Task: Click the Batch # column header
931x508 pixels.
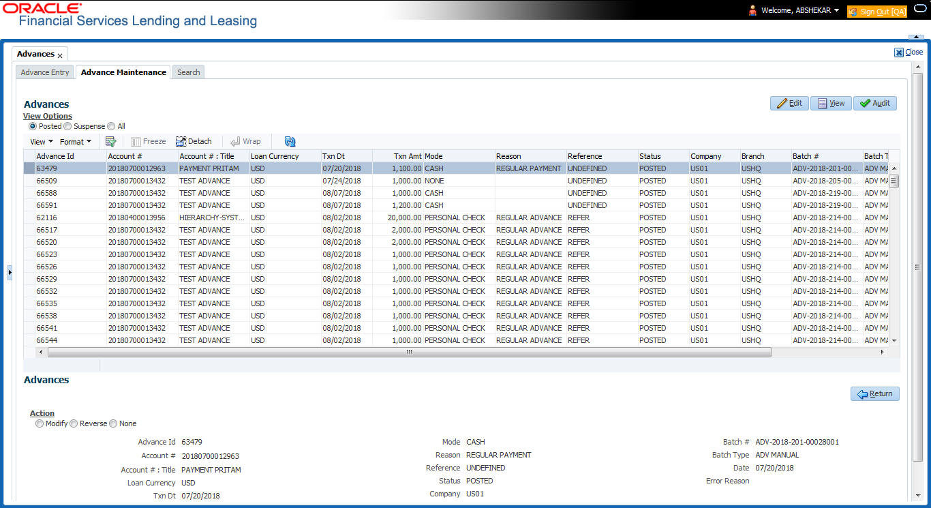Action: pos(827,156)
